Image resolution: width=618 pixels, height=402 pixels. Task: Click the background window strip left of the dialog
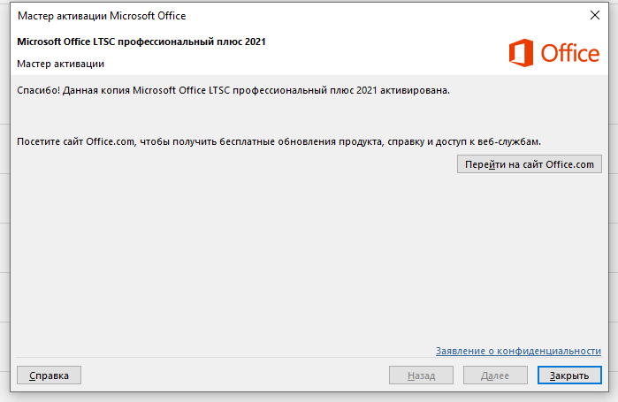point(4,221)
